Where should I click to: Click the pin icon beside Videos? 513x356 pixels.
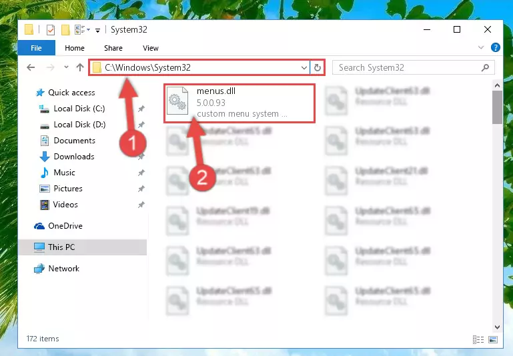141,205
